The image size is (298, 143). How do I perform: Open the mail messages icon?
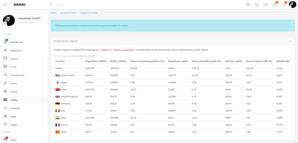tap(275, 5)
